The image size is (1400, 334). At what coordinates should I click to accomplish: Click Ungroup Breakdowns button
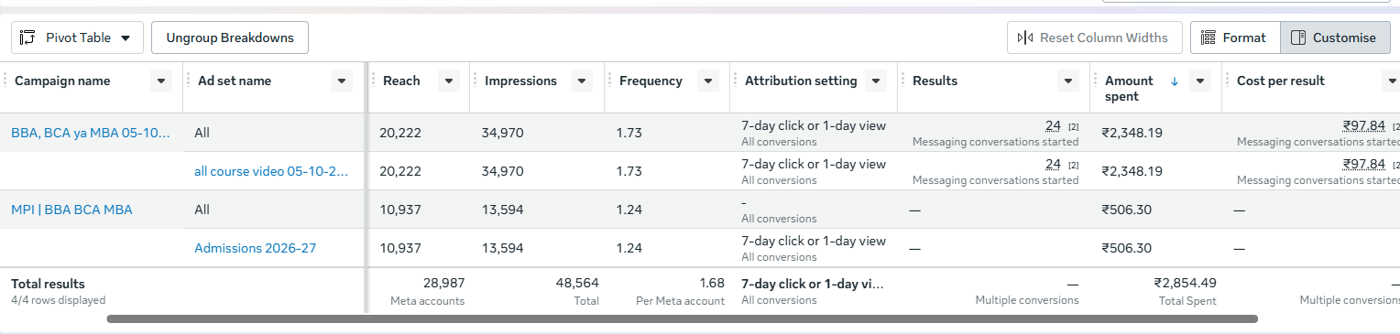(x=230, y=38)
